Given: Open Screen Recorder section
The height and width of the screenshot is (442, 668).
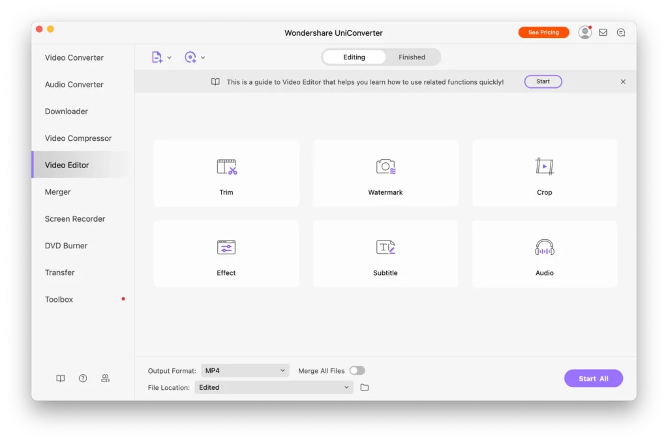Looking at the screenshot, I should (83, 219).
